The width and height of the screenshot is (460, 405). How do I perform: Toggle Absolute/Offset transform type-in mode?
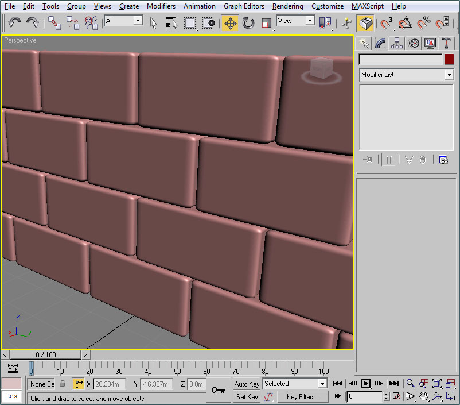(x=79, y=384)
